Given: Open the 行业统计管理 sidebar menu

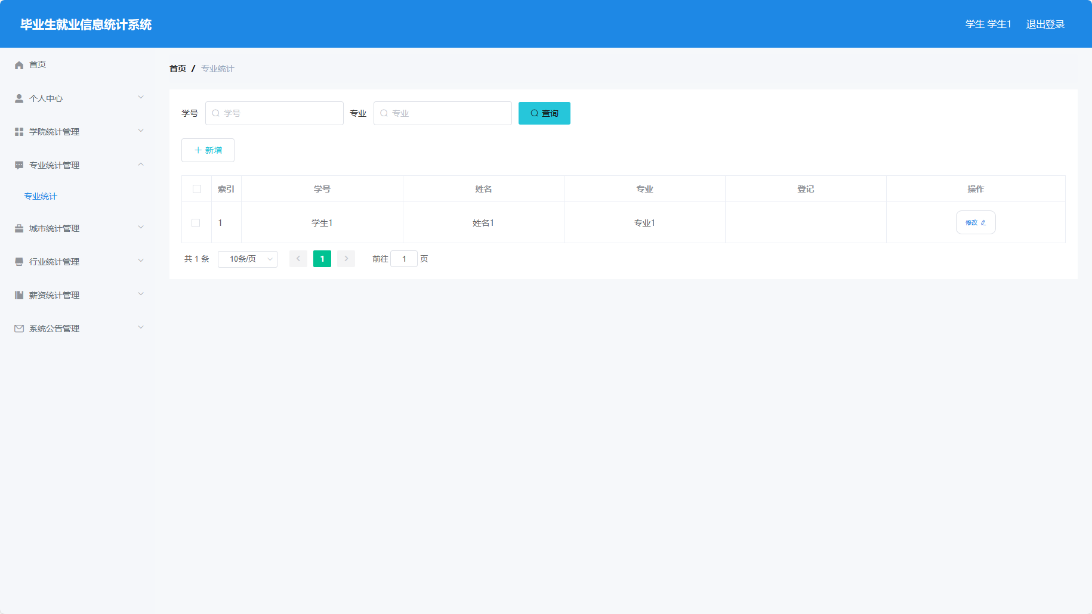Looking at the screenshot, I should click(x=78, y=262).
